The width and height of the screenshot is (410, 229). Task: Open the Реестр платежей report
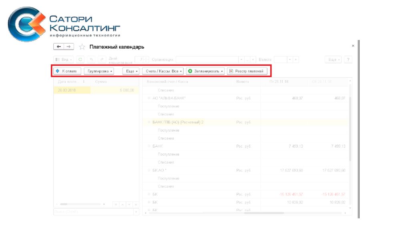(x=247, y=71)
